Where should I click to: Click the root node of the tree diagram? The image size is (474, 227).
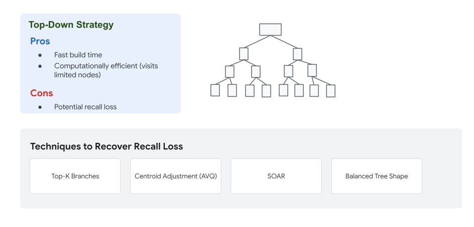[270, 30]
